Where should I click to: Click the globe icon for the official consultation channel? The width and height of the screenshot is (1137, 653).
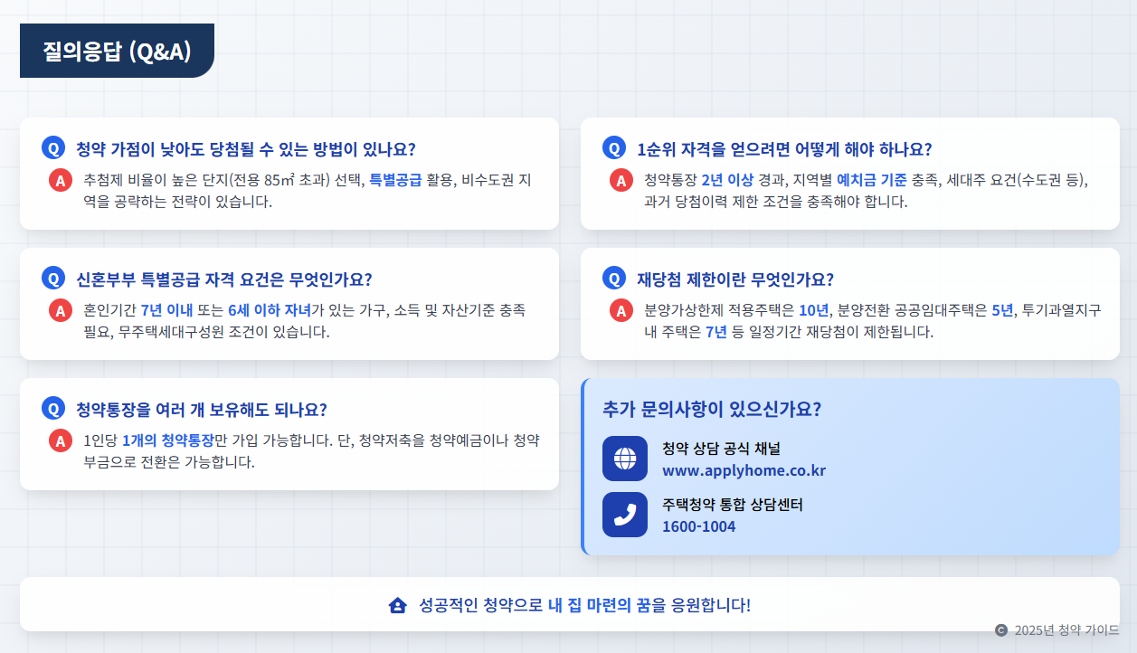tap(625, 459)
